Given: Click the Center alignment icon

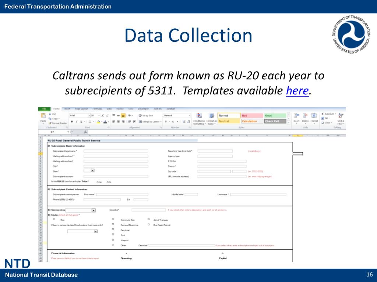Looking at the screenshot, I should 118,122.
